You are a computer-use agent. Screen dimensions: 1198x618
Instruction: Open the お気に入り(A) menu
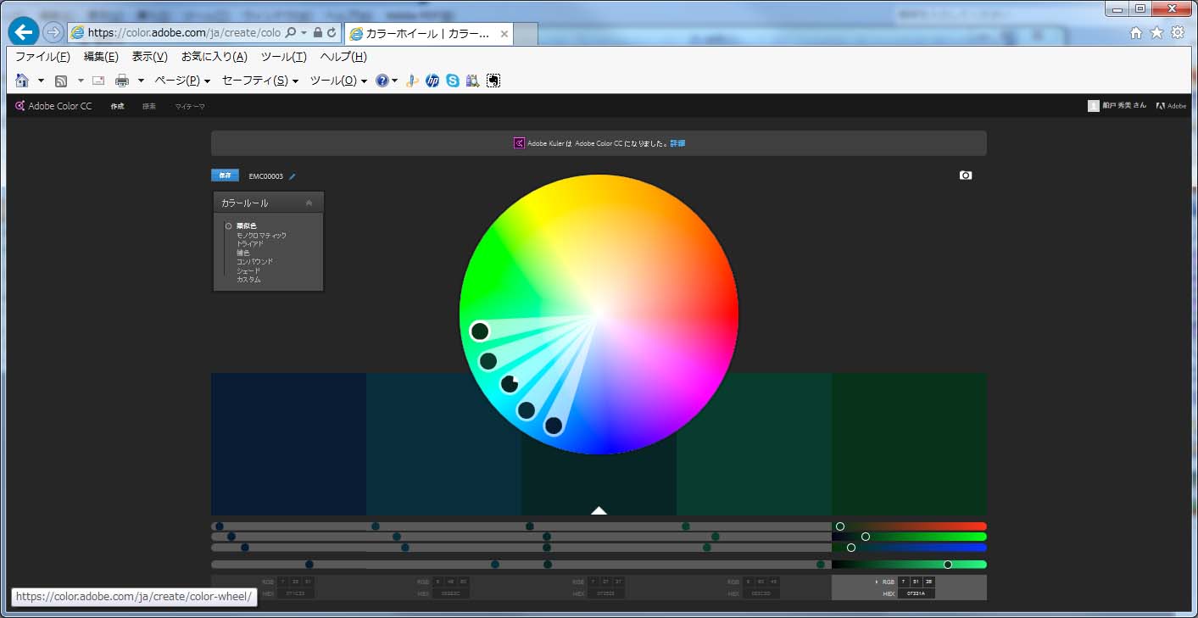pos(215,57)
